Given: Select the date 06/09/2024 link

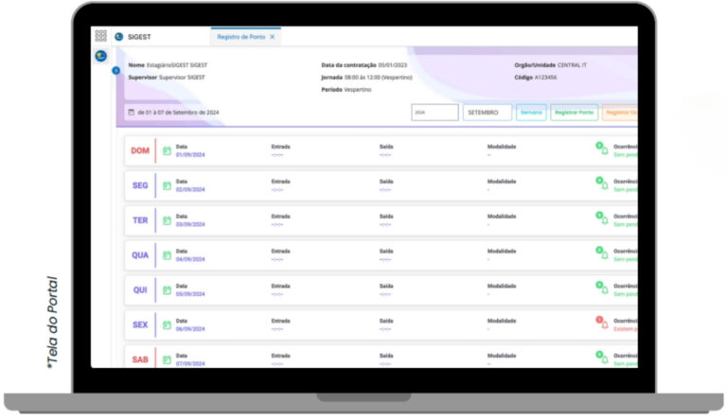Looking at the screenshot, I should click(x=190, y=329).
